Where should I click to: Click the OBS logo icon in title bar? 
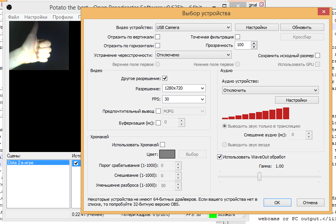[x=9, y=8]
